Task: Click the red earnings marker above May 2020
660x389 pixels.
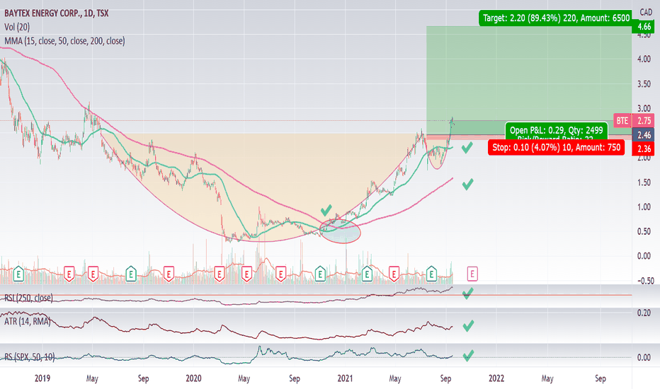Action: click(x=246, y=274)
